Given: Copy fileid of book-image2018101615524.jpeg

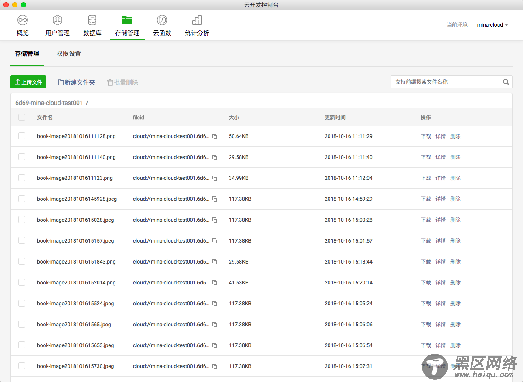Looking at the screenshot, I should click(214, 304).
